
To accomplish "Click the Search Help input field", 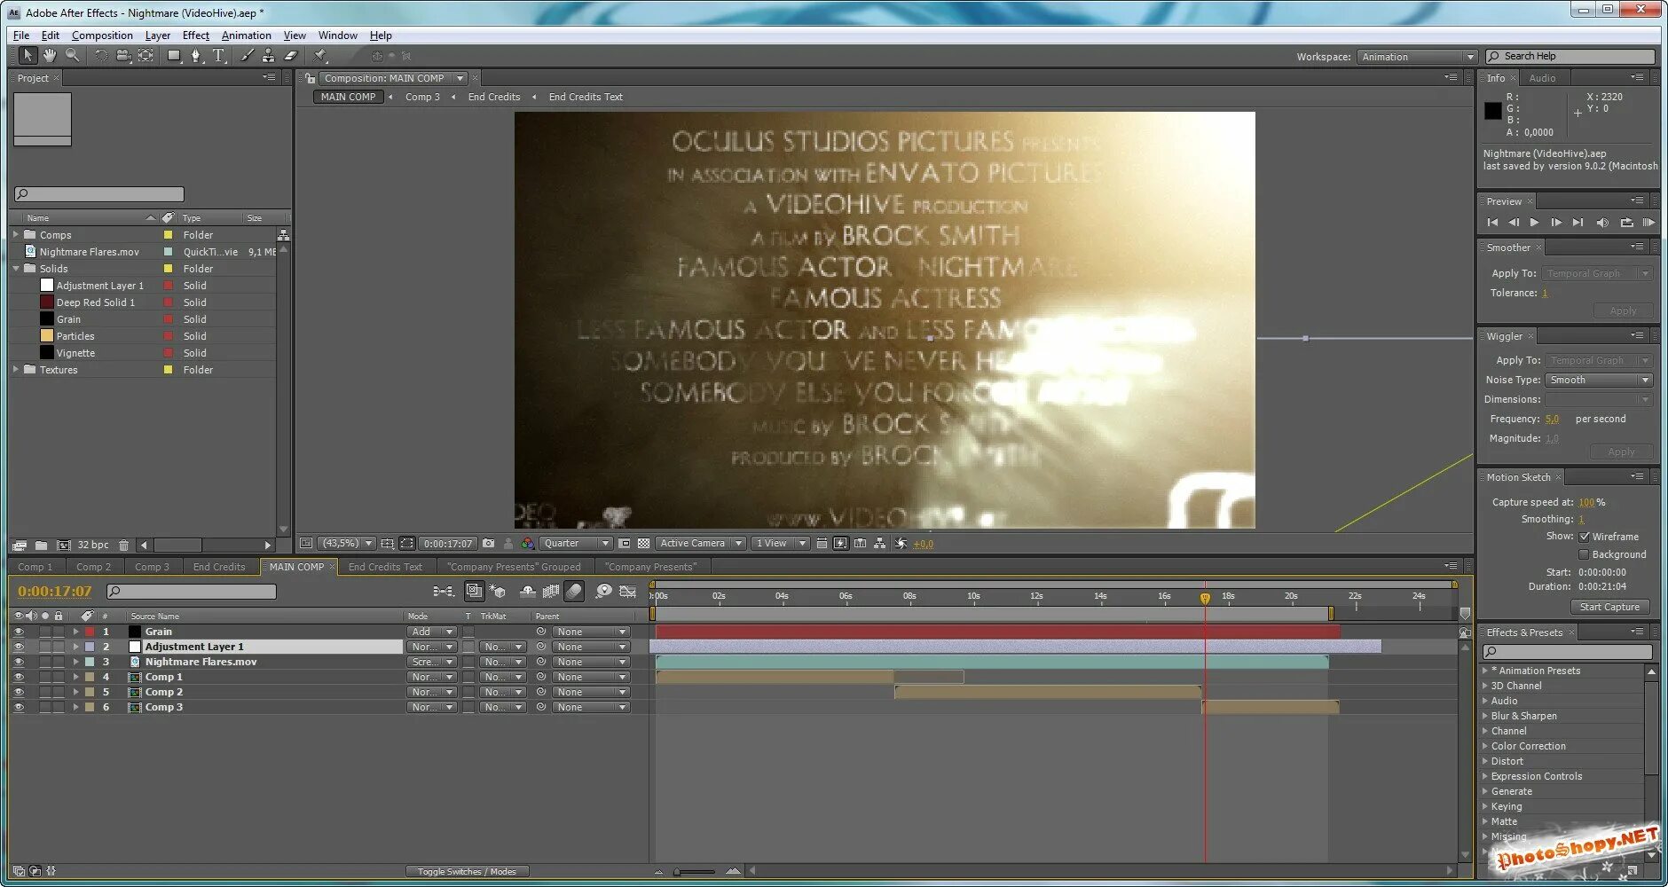I will coord(1570,56).
